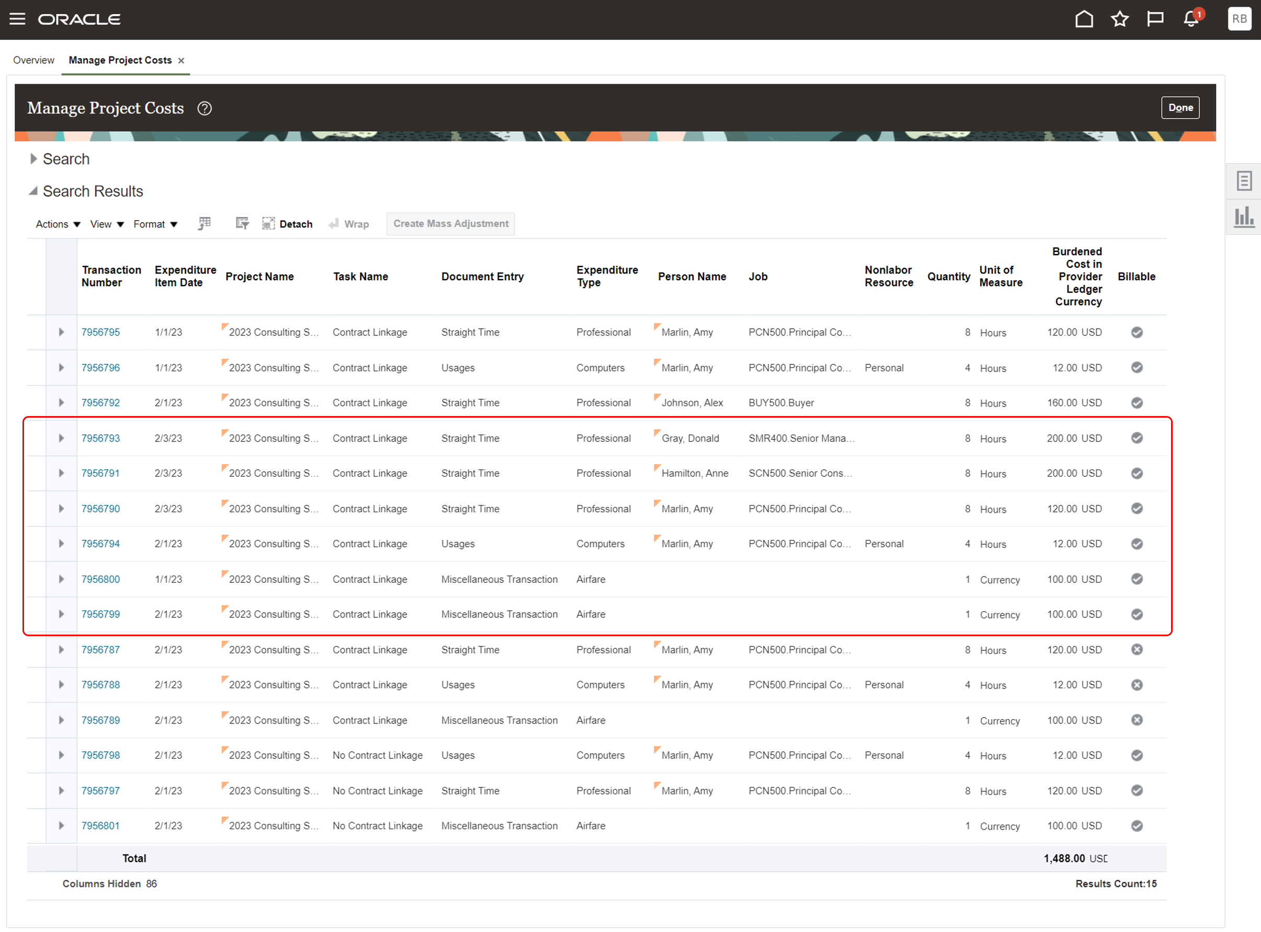
Task: Click billable check icon for 7956795
Action: coord(1136,332)
